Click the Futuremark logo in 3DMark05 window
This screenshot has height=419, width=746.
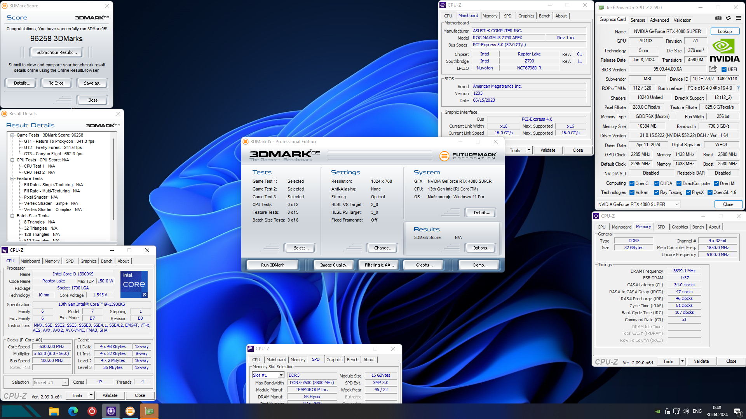coord(468,156)
